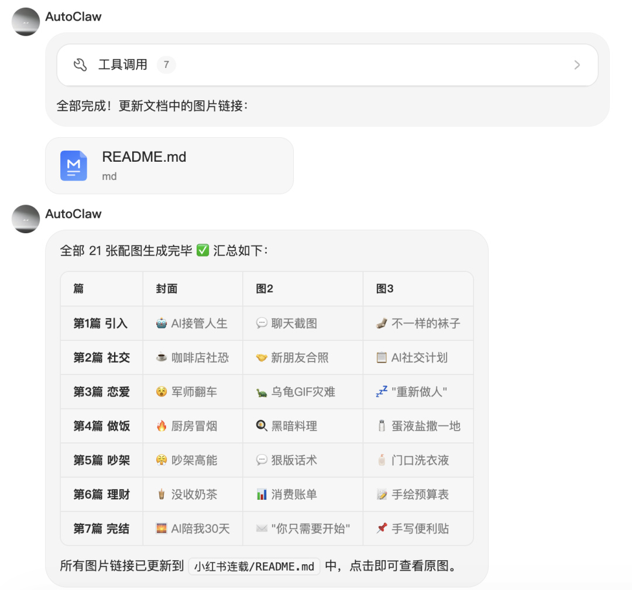Screen dimensions: 632x590
Task: Click the second AutoClaw avatar
Action: tap(26, 219)
